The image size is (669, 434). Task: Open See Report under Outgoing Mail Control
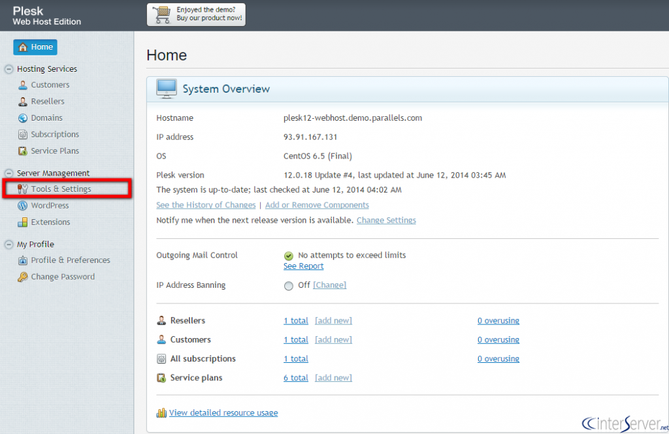coord(303,266)
